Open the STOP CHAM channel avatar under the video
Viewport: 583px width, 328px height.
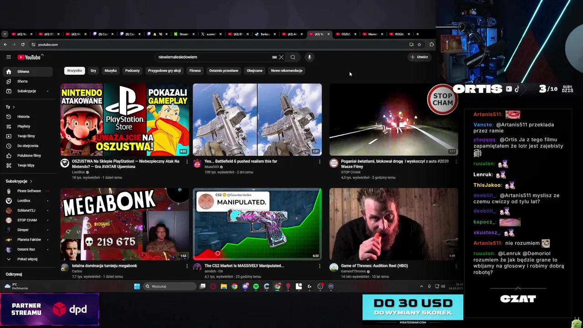click(x=334, y=163)
